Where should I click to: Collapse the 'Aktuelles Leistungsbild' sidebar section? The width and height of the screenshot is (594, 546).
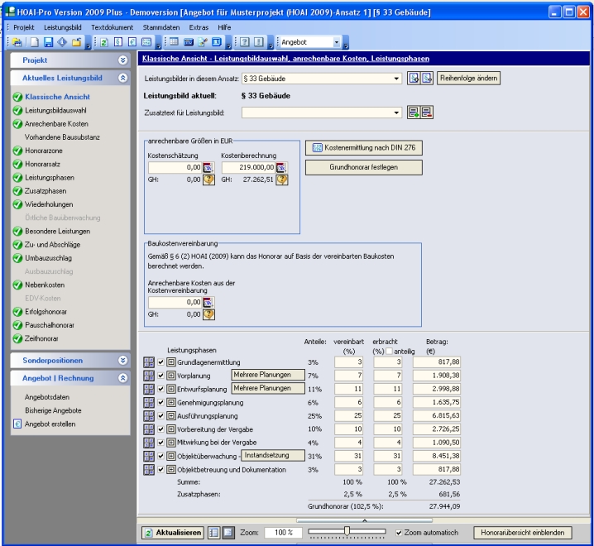pyautogui.click(x=123, y=78)
